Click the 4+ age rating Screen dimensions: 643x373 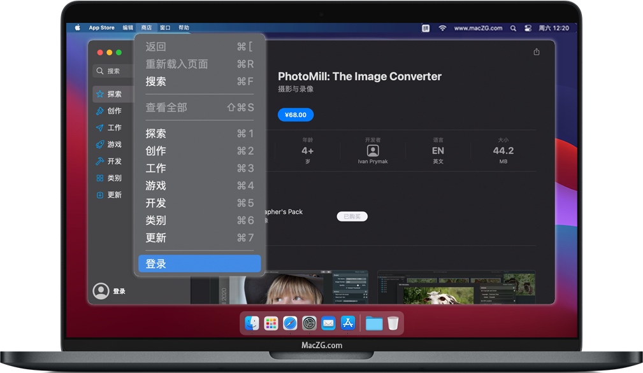(x=308, y=151)
